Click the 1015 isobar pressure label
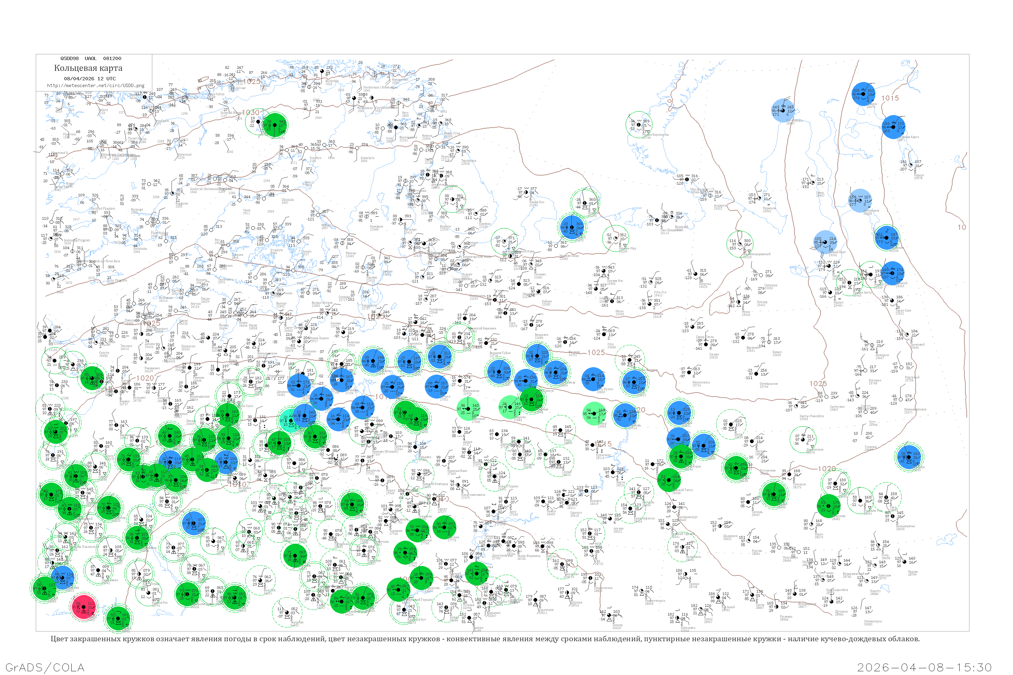The image size is (1013, 675). pyautogui.click(x=890, y=98)
